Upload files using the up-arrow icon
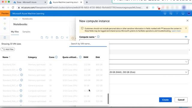192x108 pixels. point(52,37)
